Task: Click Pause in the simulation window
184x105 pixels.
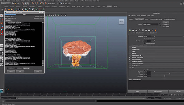Action: 38,71
